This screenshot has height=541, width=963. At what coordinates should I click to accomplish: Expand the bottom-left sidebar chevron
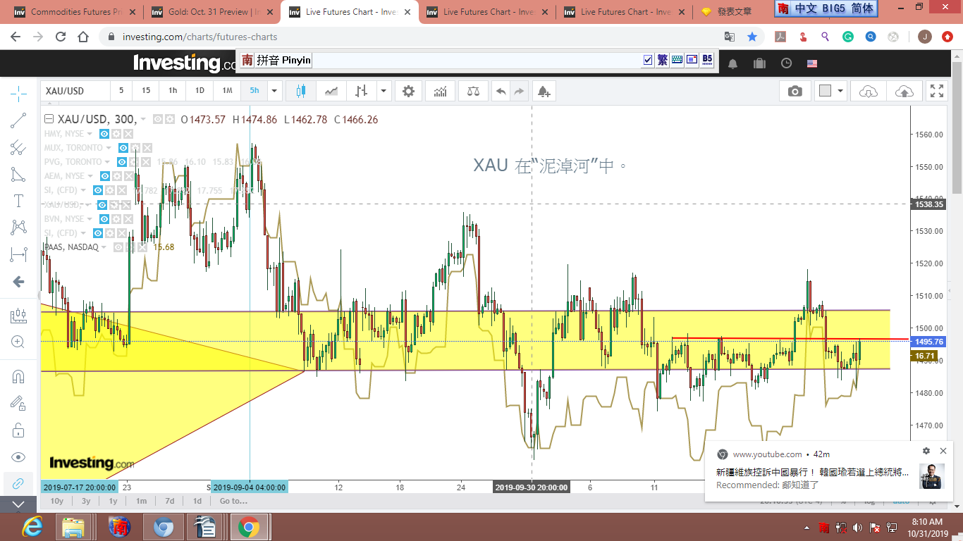(19, 504)
